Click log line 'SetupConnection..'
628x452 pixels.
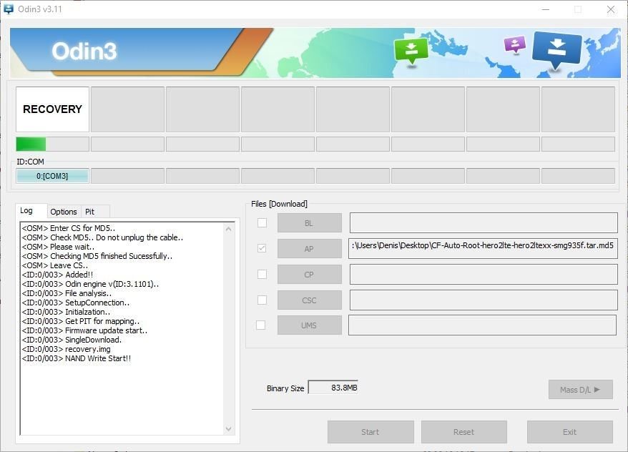76,303
